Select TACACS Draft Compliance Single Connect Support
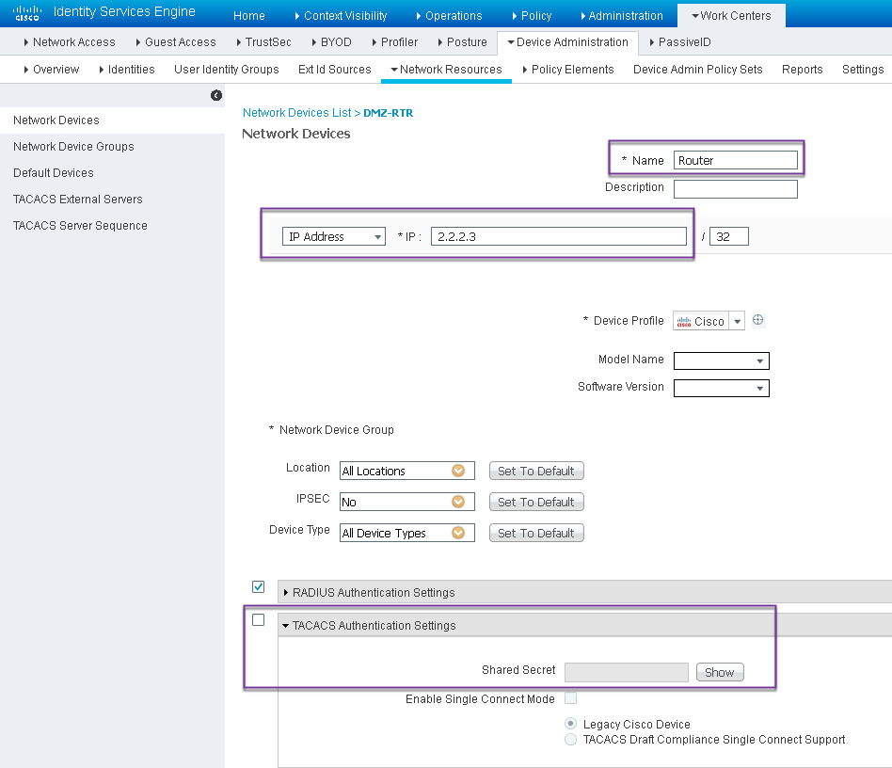 point(570,739)
